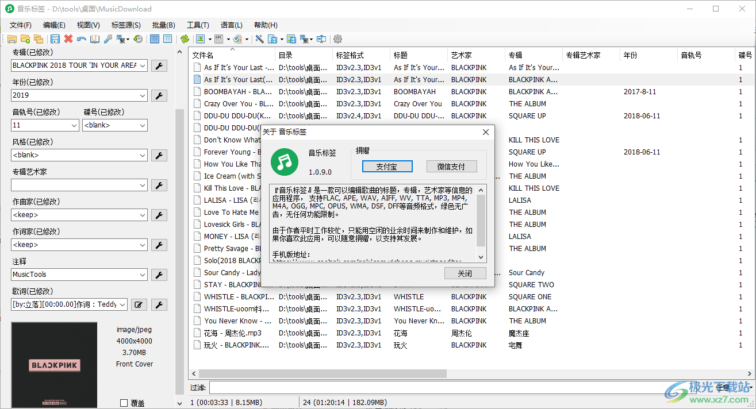This screenshot has height=409, width=756.
Task: Open the settings gear icon
Action: point(337,38)
